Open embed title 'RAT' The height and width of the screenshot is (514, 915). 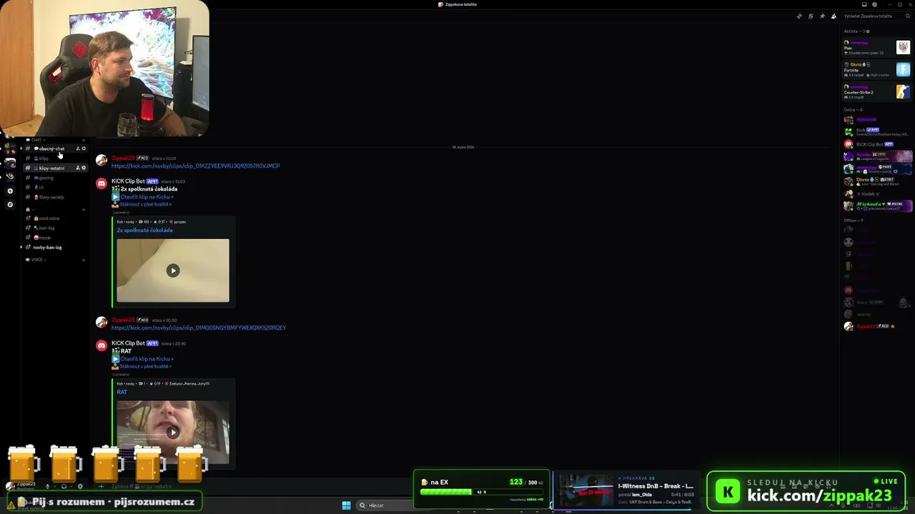(x=122, y=392)
